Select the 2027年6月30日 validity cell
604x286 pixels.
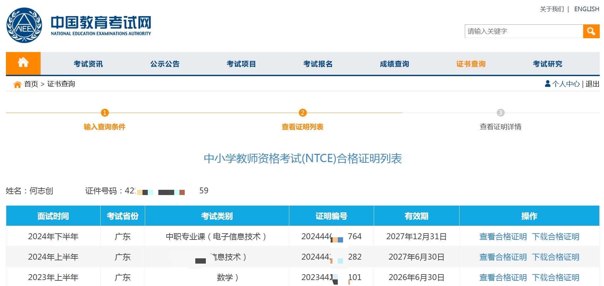[x=417, y=257]
